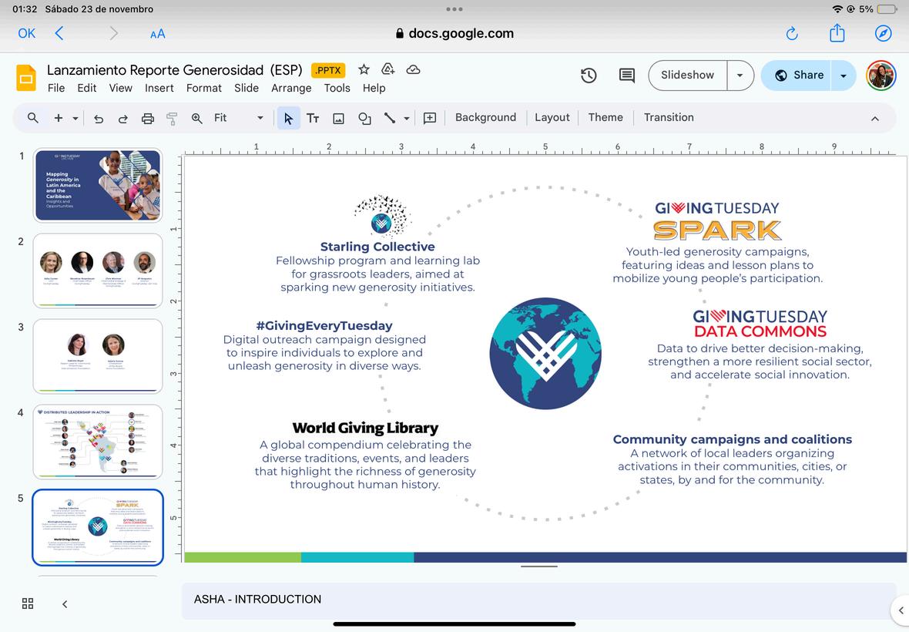The image size is (909, 632).
Task: Open version history clock icon
Action: [589, 76]
